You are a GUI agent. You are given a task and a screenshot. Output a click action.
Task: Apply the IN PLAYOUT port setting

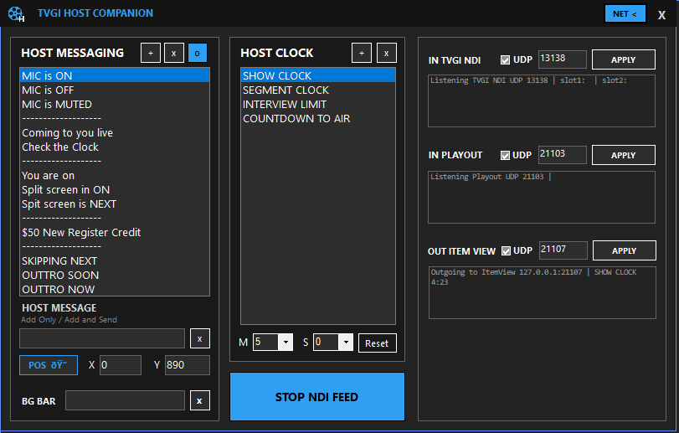pyautogui.click(x=624, y=155)
